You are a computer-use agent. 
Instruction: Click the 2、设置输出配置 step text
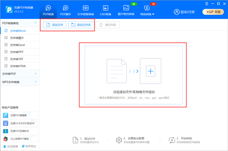pos(134,138)
